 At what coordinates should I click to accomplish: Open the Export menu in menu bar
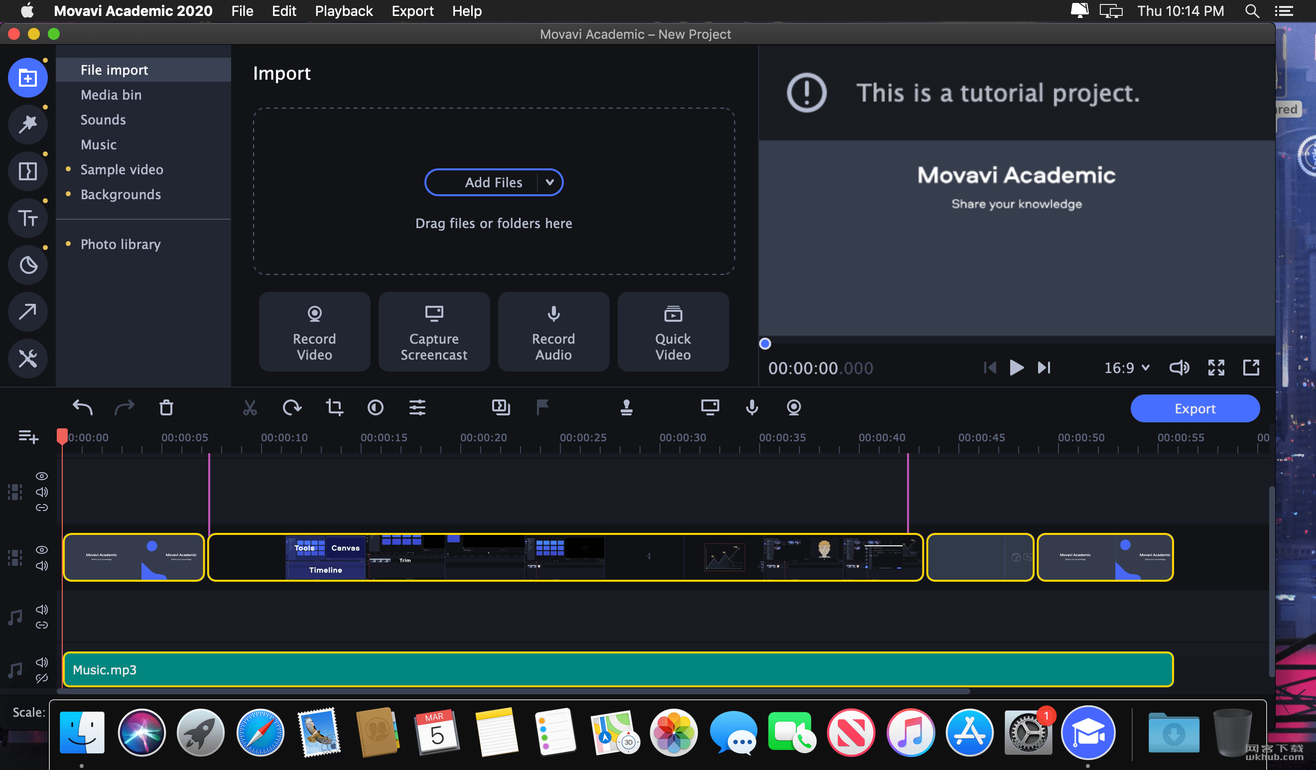(x=412, y=11)
